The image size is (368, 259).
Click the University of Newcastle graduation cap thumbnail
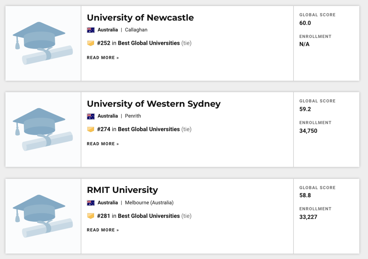pyautogui.click(x=43, y=43)
